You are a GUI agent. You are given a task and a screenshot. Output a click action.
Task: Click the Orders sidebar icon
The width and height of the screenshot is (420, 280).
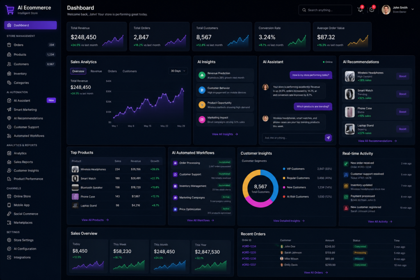(9, 45)
